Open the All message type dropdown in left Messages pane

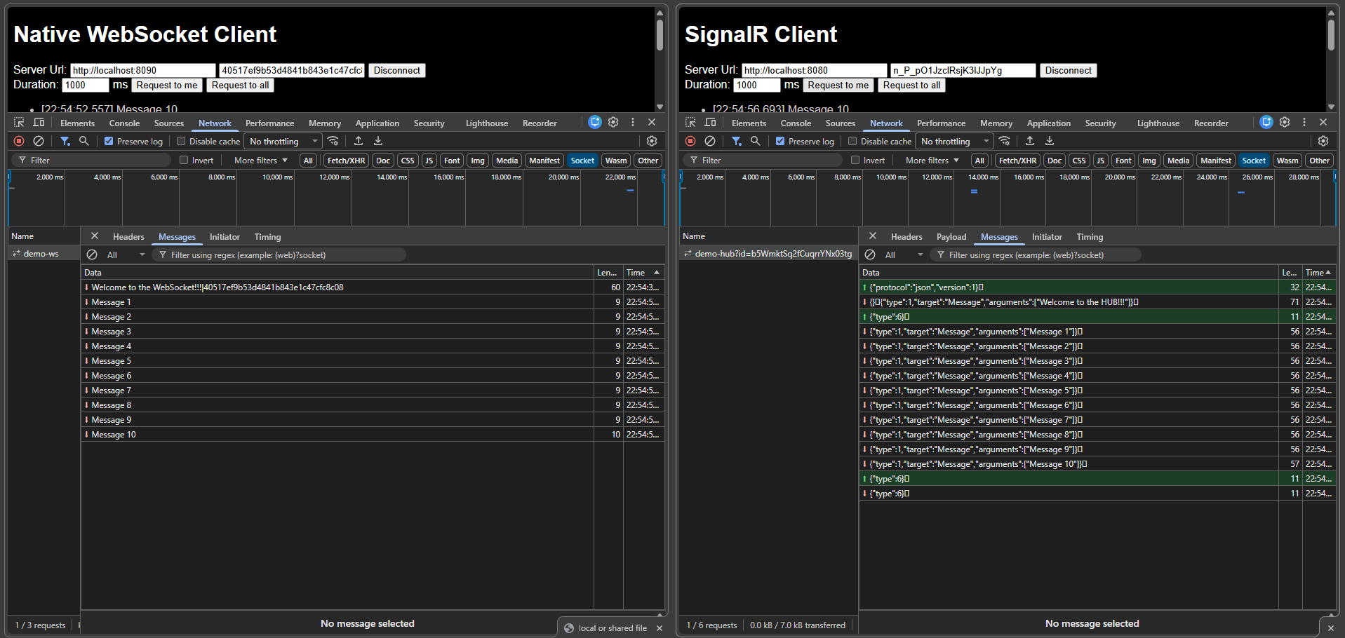[x=126, y=254]
